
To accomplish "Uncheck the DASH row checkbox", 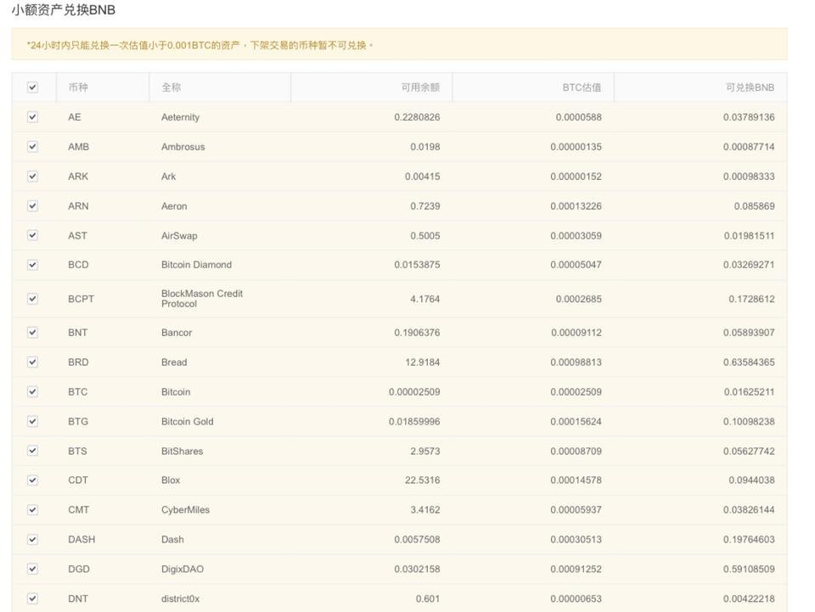I will click(x=33, y=539).
